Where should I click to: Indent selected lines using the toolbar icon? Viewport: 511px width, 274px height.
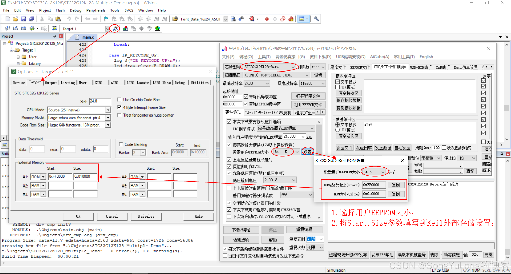[141, 19]
